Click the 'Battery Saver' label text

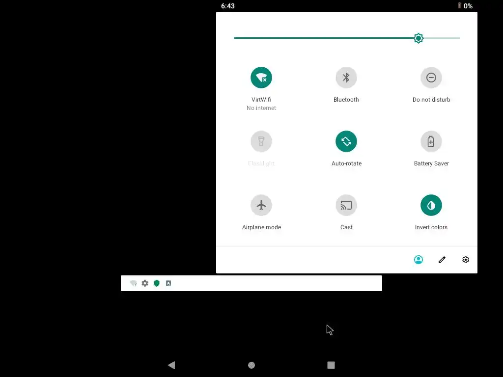point(431,163)
